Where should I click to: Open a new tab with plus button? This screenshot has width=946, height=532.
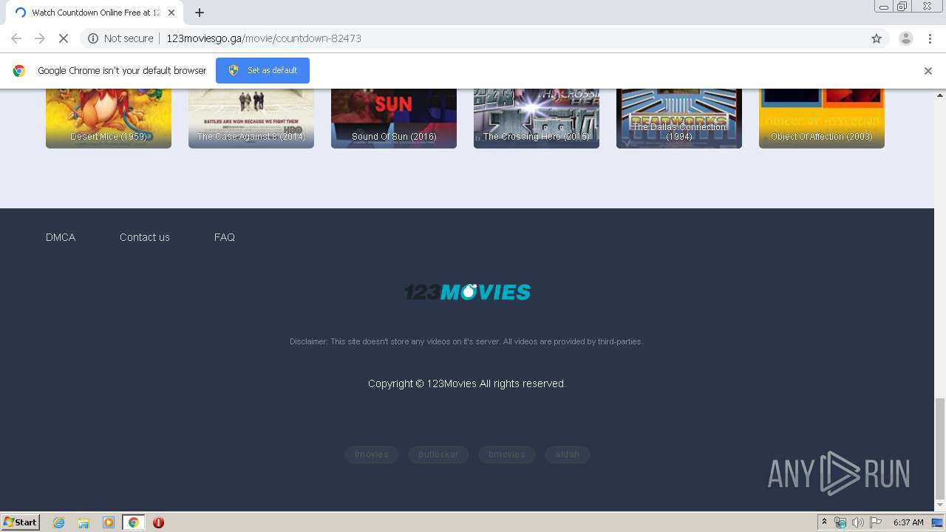coord(200,13)
